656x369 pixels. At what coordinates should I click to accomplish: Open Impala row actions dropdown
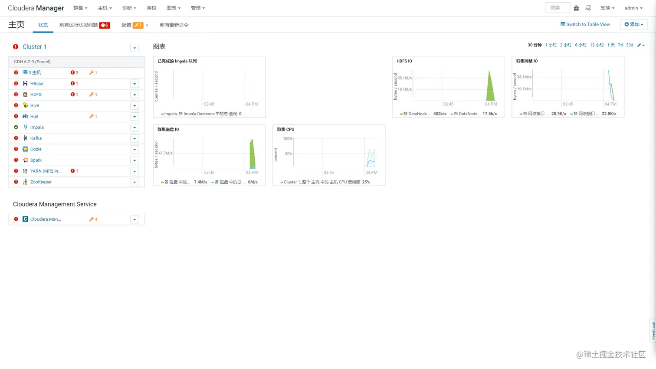click(x=134, y=127)
